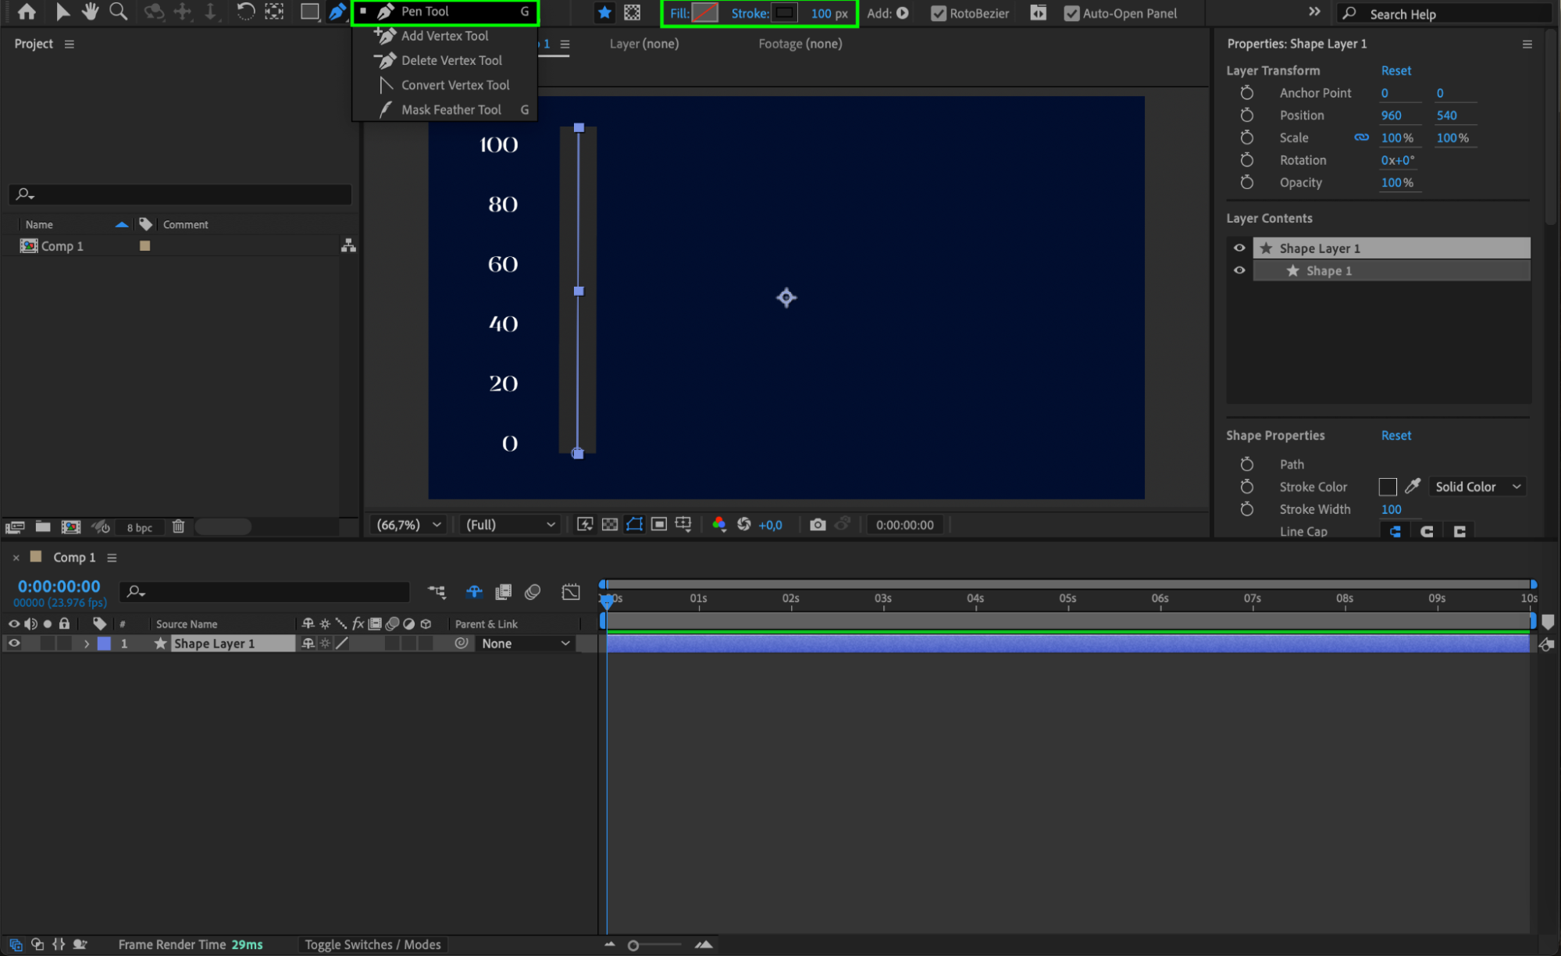Expand Shape Layer 1 in timeline
Viewport: 1561px width, 956px height.
click(87, 644)
